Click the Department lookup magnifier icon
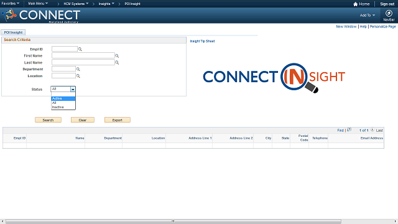Screen dimensions: 398x224 coord(78,69)
